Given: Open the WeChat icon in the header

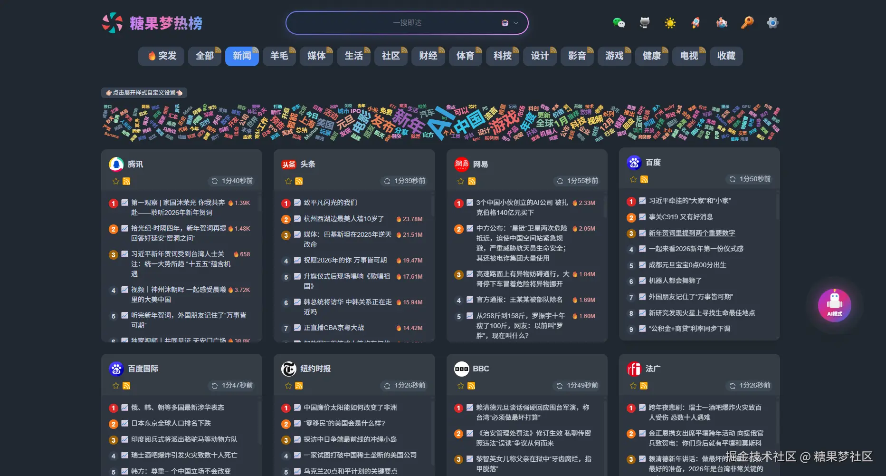Looking at the screenshot, I should point(619,23).
